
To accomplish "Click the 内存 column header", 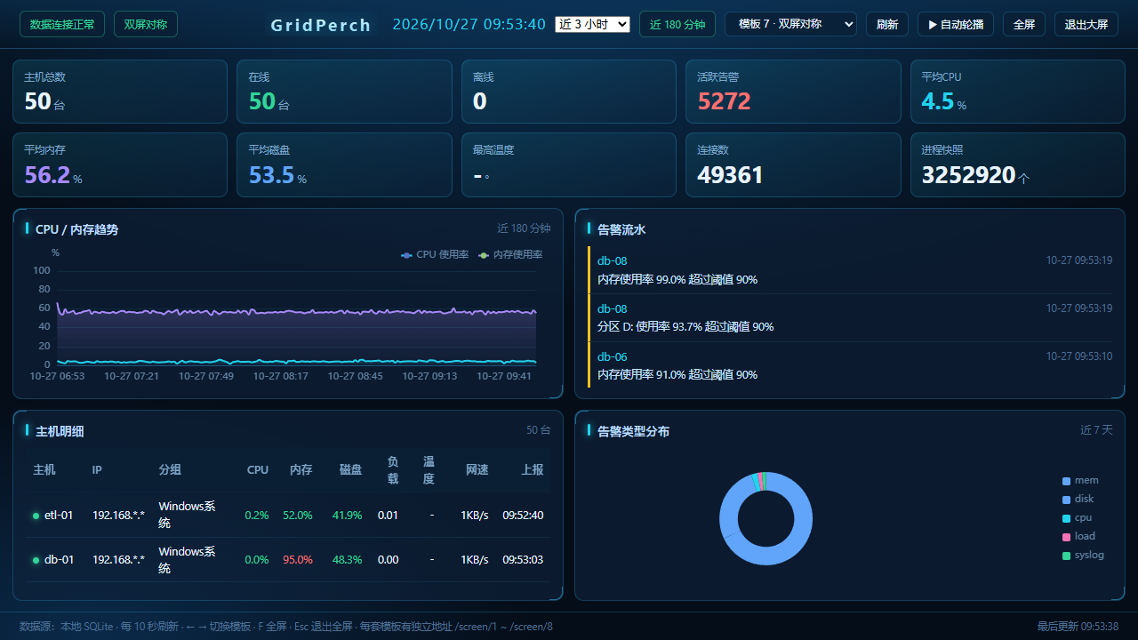I will click(x=301, y=469).
